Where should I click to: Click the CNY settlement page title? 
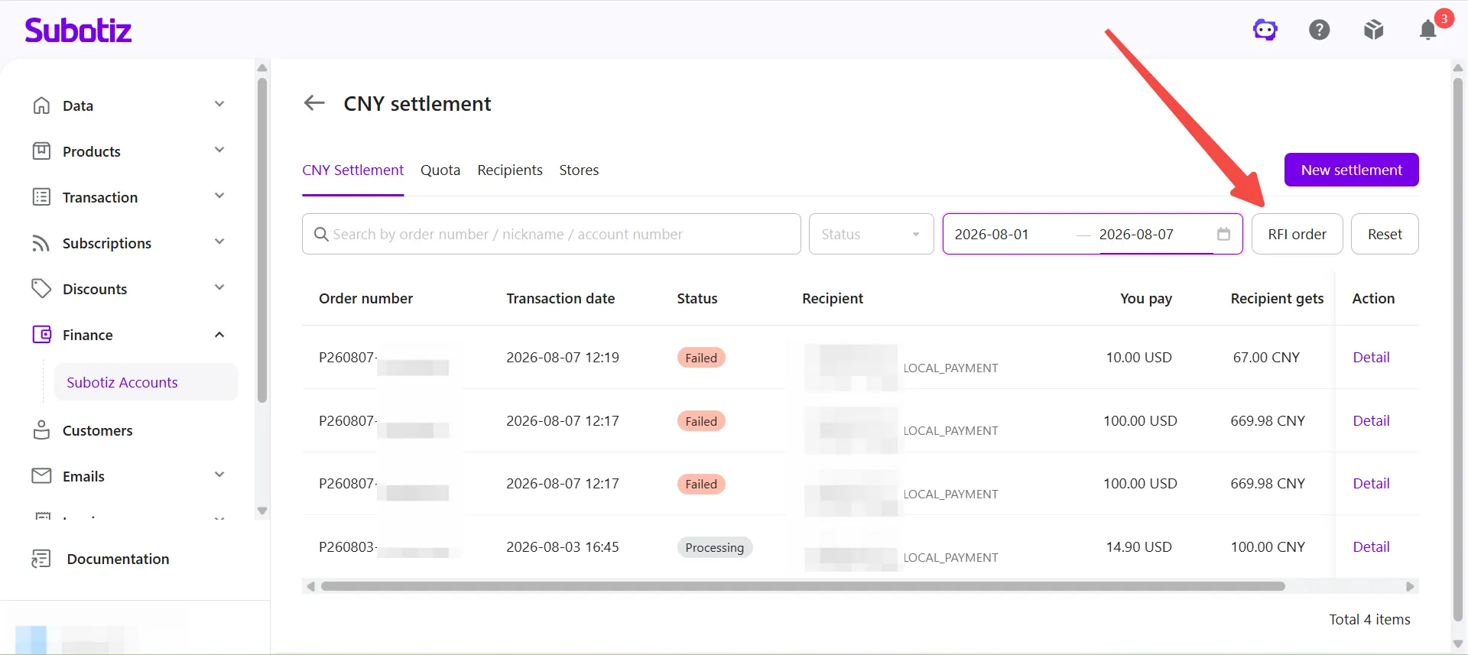click(417, 103)
